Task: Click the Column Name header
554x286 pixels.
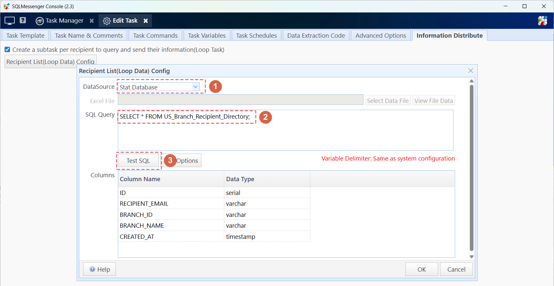Action: (x=171, y=179)
